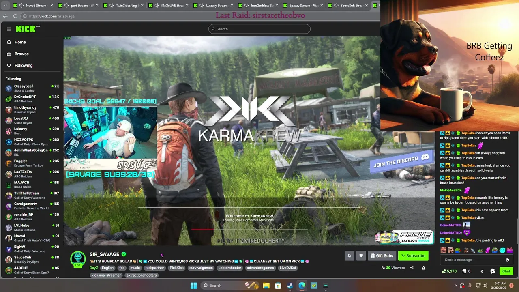Click the Send a message chat input
Image resolution: width=519 pixels, height=292 pixels.
[x=476, y=260]
